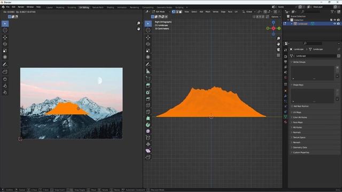Select the 3D viewport Annotate tool
The image size is (342, 192).
(x=148, y=65)
